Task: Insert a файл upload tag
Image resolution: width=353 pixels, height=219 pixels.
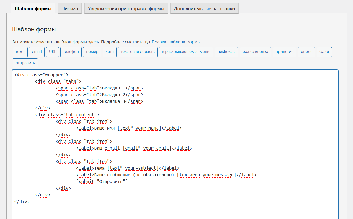Action: (324, 52)
